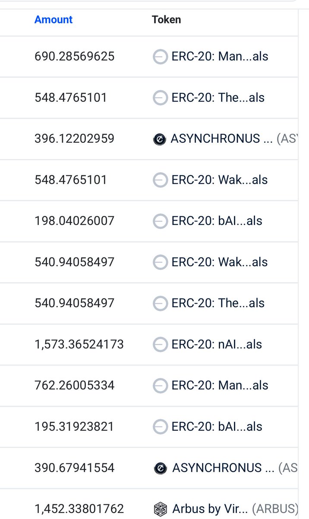
Task: Open the Arbus by Virtuals cube icon
Action: (160, 508)
